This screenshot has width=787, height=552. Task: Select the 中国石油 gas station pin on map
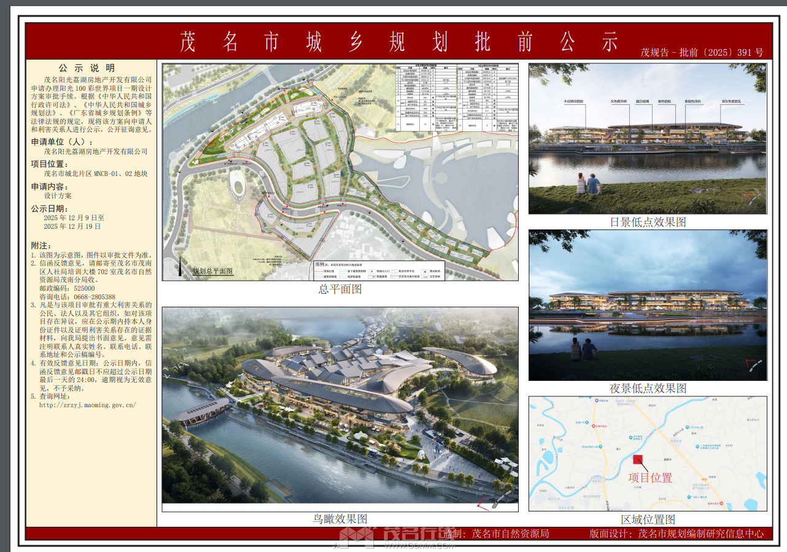coord(596,401)
